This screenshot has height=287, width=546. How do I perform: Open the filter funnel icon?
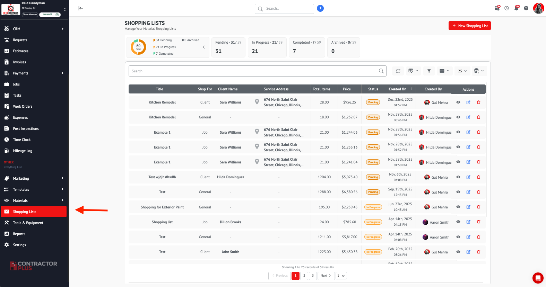point(429,71)
